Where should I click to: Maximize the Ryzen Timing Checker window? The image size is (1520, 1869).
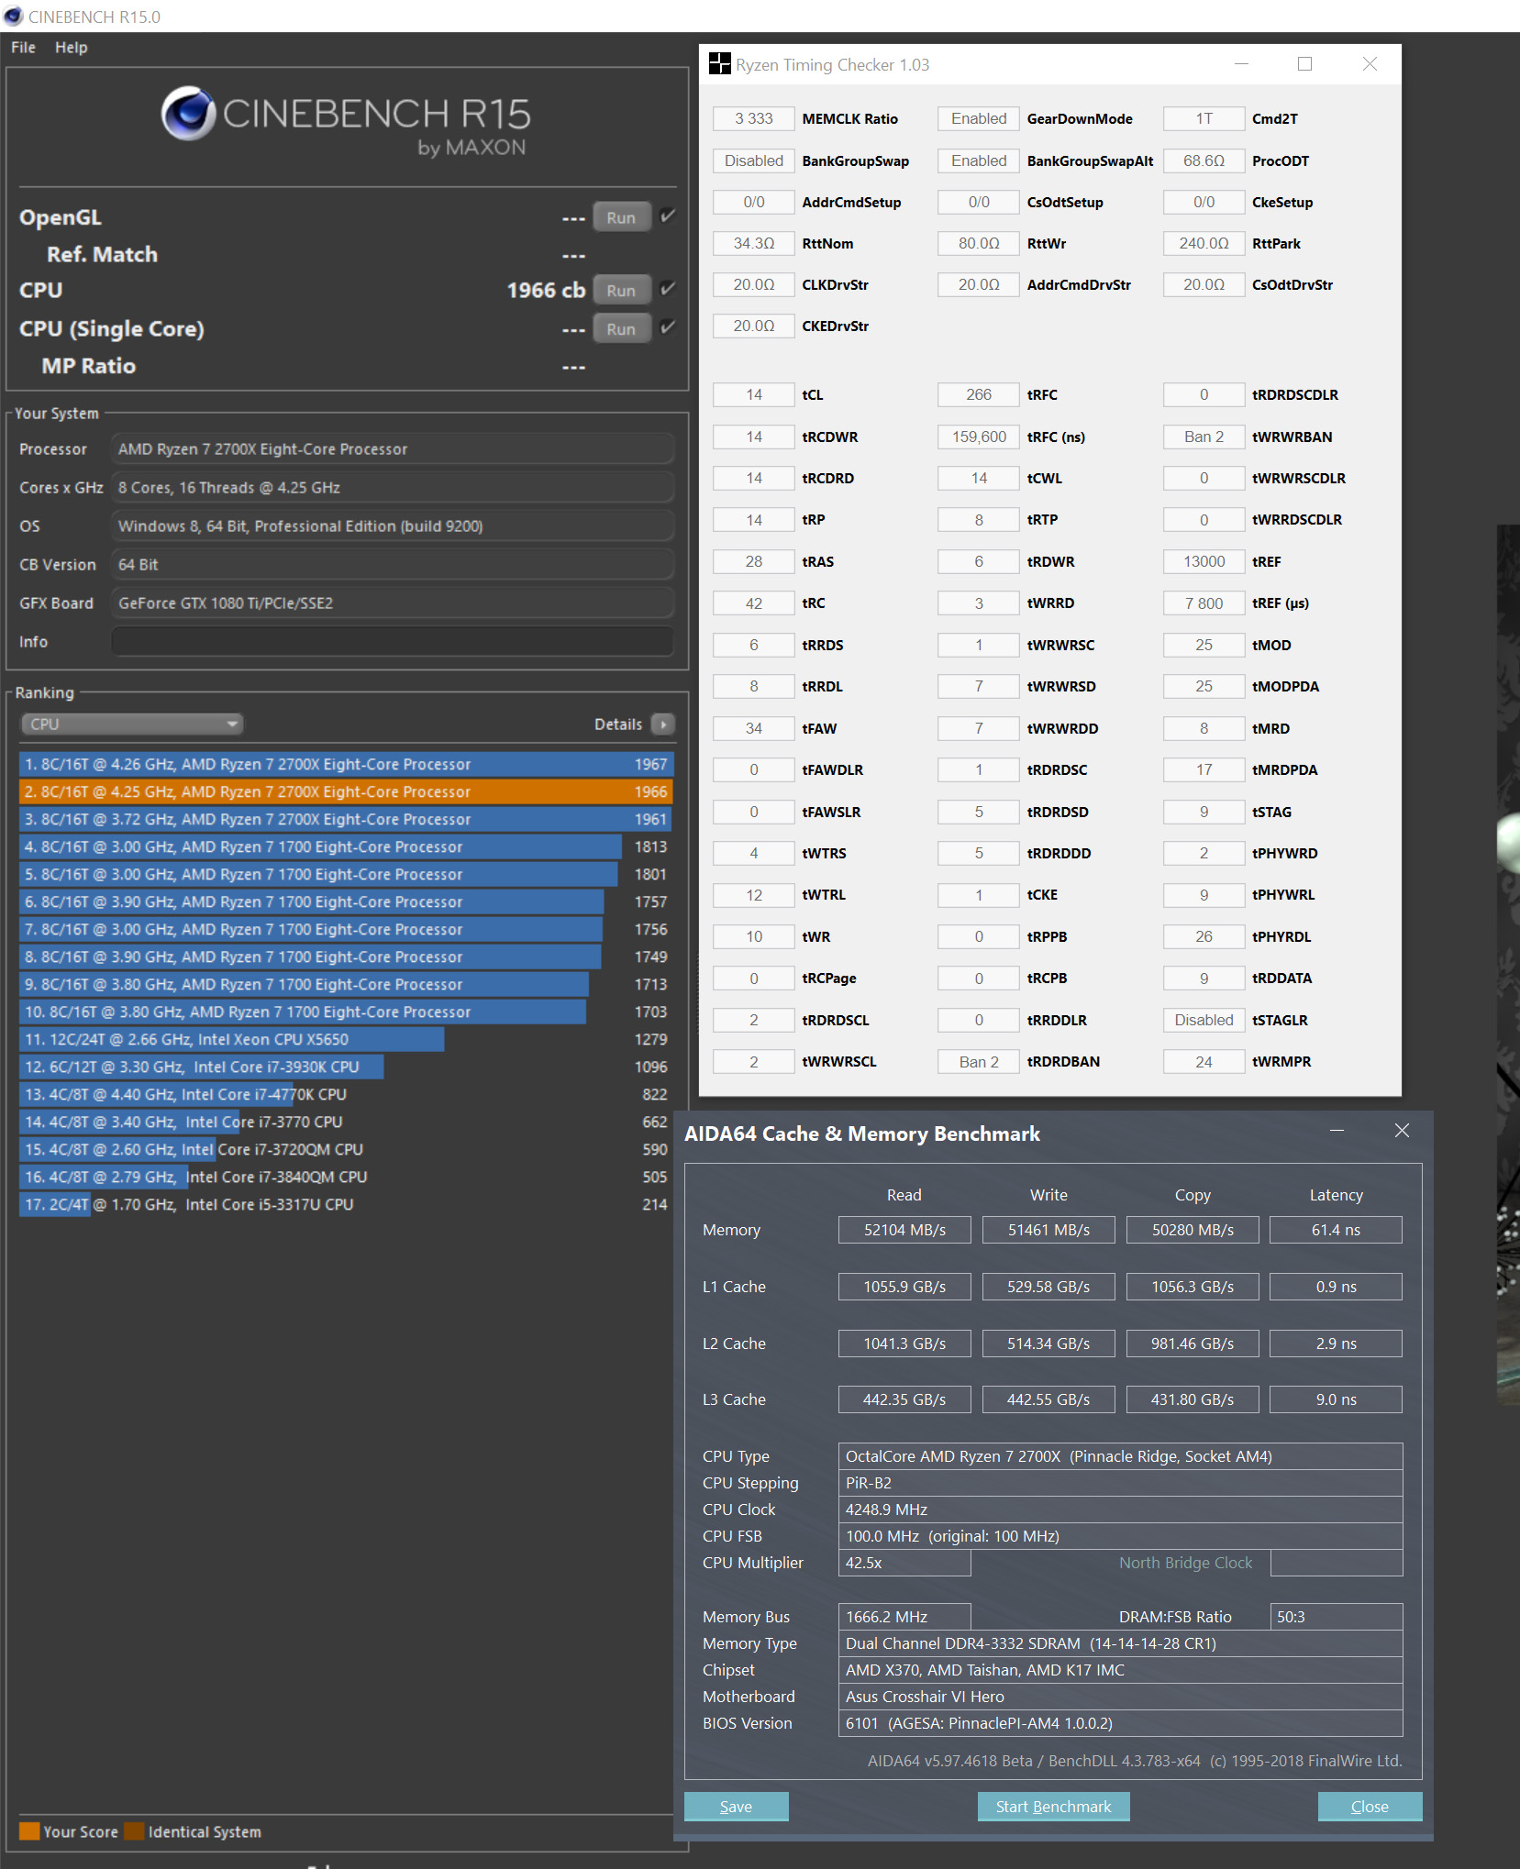[x=1304, y=64]
